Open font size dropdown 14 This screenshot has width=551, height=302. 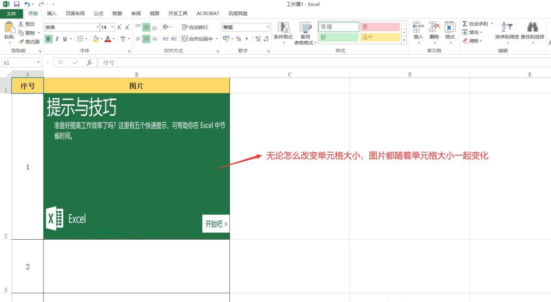point(112,27)
